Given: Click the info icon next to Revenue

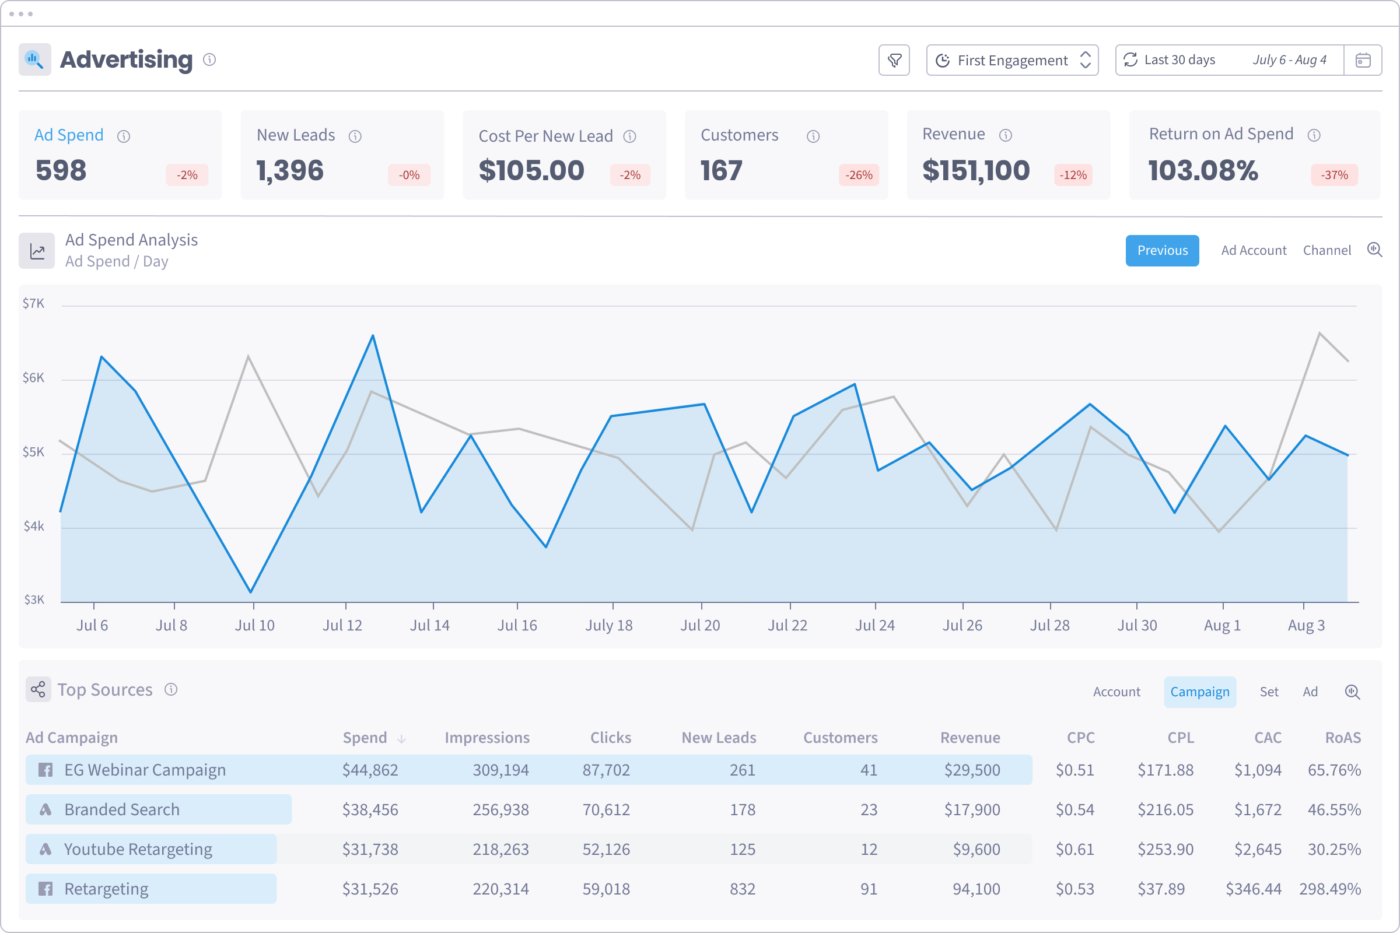Looking at the screenshot, I should pyautogui.click(x=1005, y=136).
